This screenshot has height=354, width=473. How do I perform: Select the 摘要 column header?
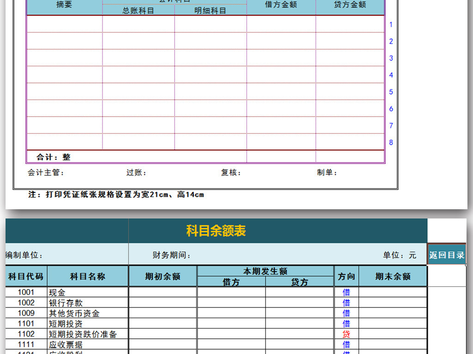pyautogui.click(x=65, y=6)
